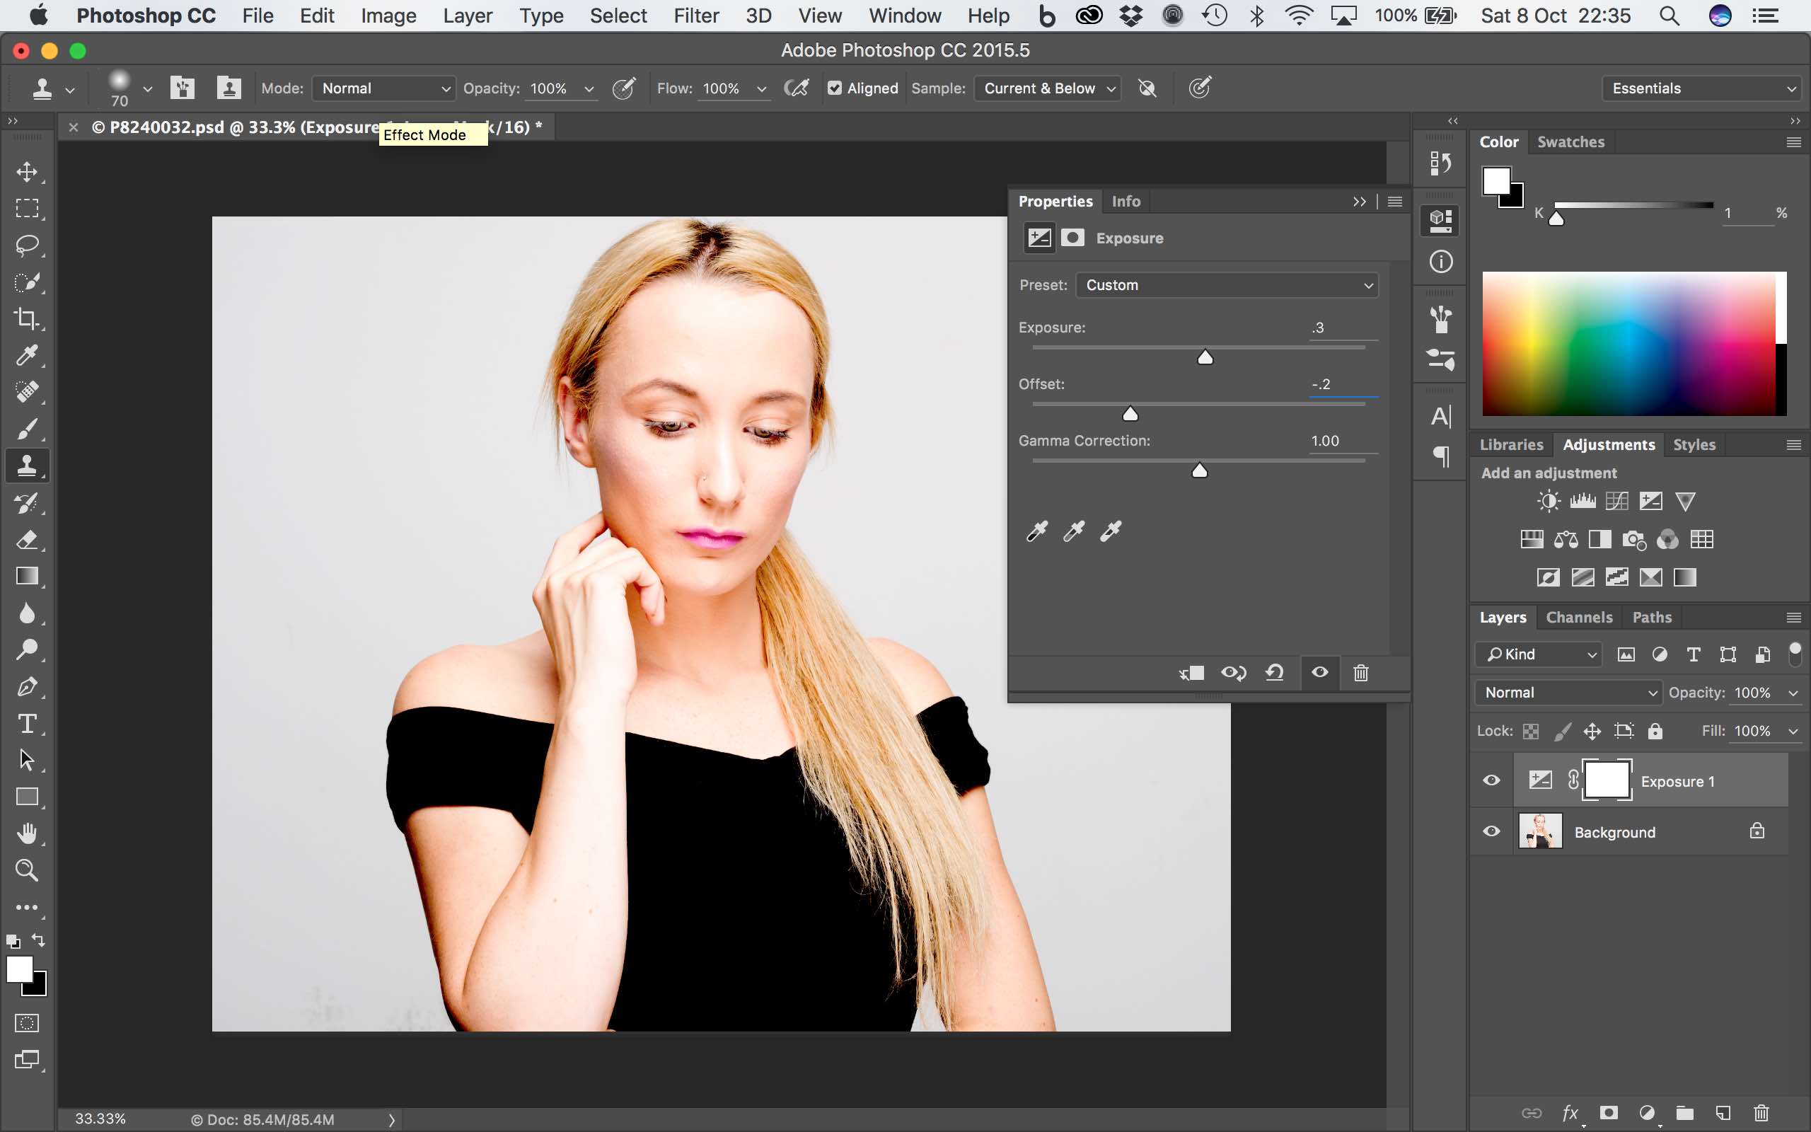
Task: Select the Lasso tool
Action: click(x=27, y=245)
